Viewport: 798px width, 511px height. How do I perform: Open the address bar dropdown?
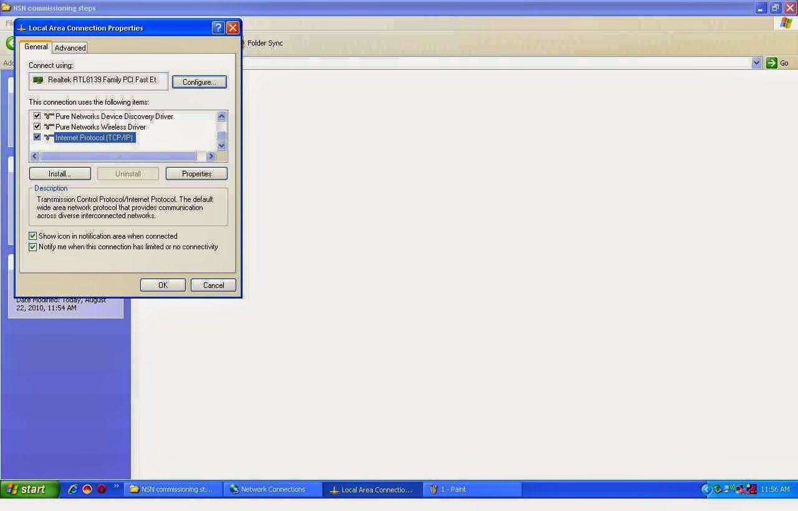tap(756, 62)
